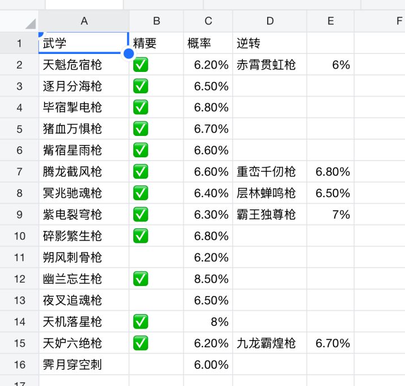Toggle the checkmark for 天机落星枪

[x=141, y=321]
